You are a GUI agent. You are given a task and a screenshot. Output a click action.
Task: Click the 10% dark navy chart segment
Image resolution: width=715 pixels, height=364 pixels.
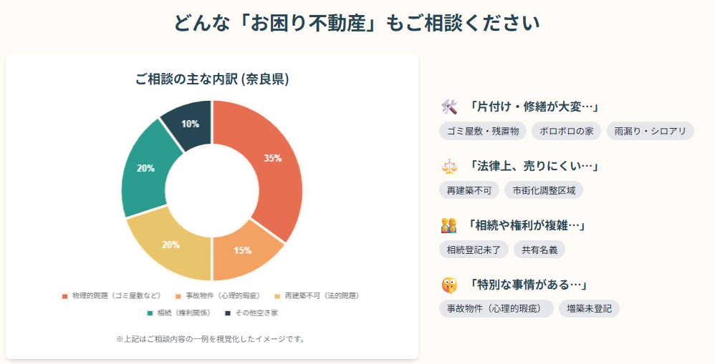191,124
